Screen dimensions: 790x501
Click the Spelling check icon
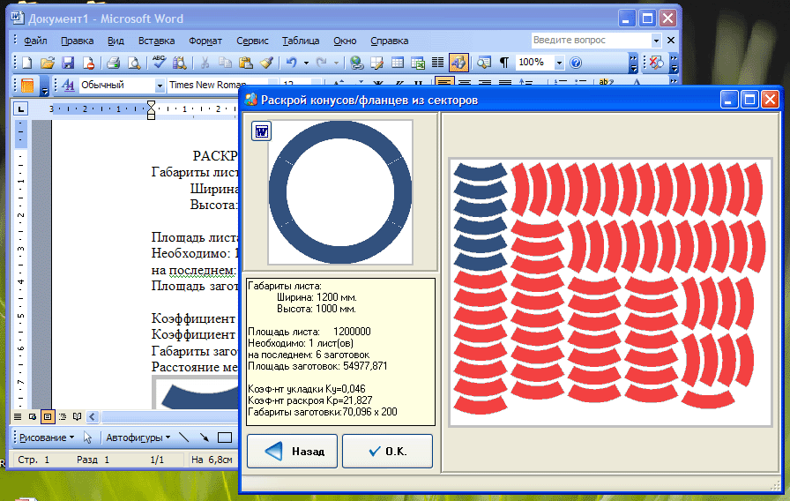[x=159, y=63]
